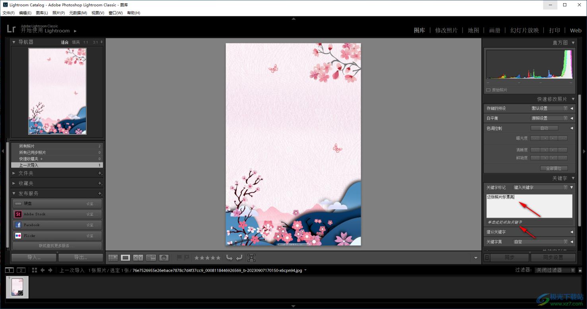The height and width of the screenshot is (309, 587).
Task: Open toolbar content options arrow
Action: pyautogui.click(x=476, y=258)
